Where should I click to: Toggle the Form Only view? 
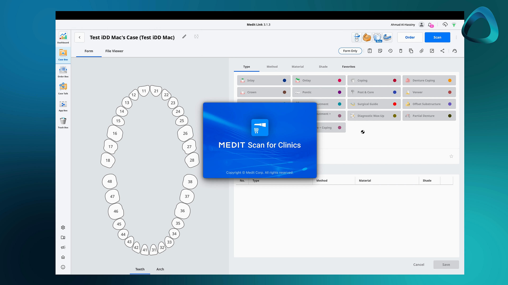click(350, 51)
